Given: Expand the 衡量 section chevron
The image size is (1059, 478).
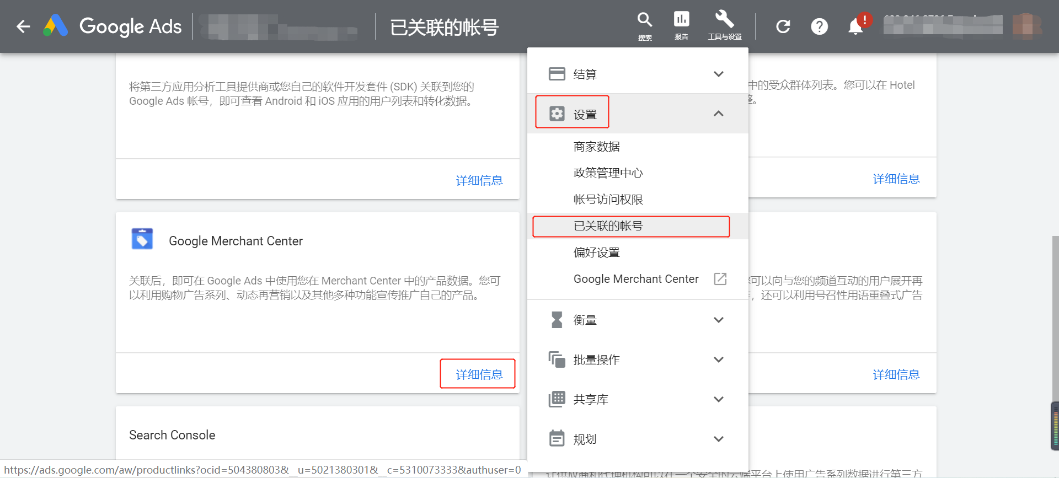Looking at the screenshot, I should coord(719,320).
